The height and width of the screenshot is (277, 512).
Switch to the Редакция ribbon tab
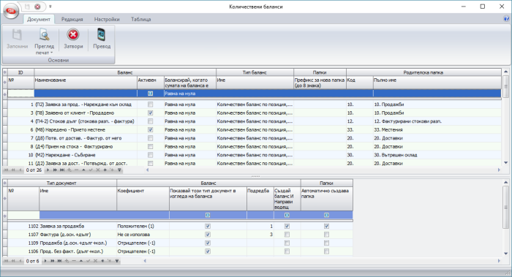click(72, 19)
